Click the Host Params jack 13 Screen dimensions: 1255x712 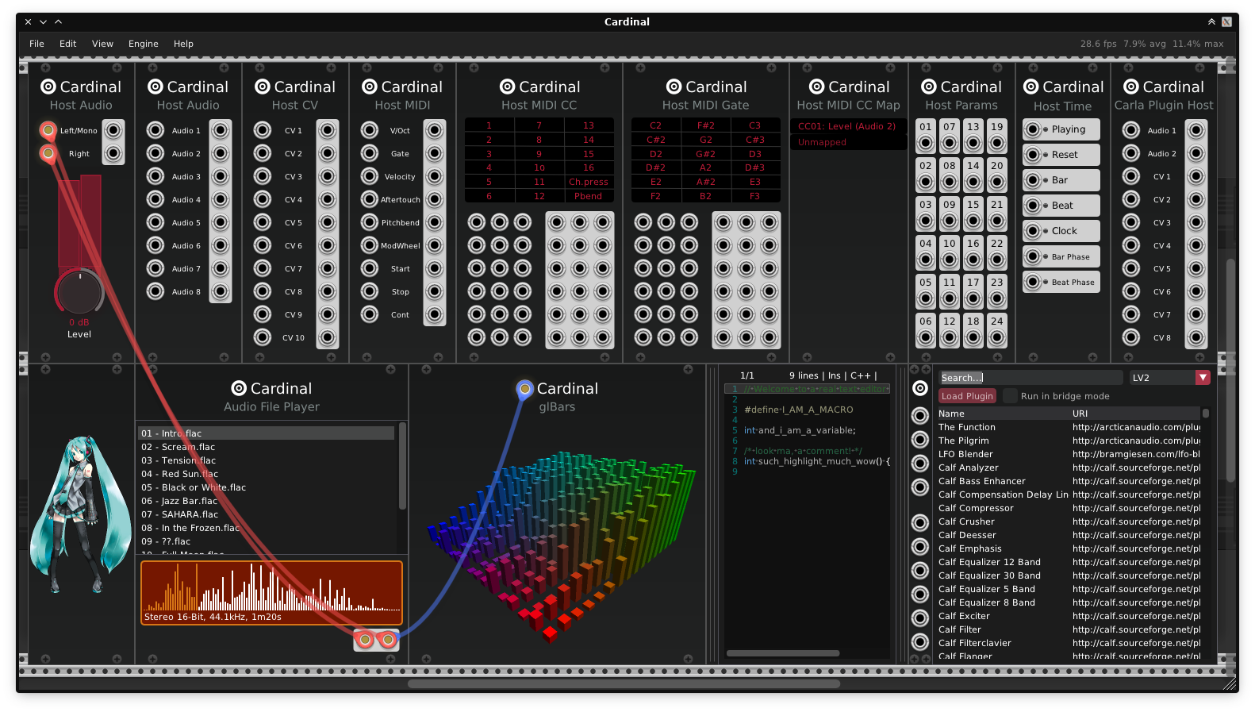pos(973,143)
